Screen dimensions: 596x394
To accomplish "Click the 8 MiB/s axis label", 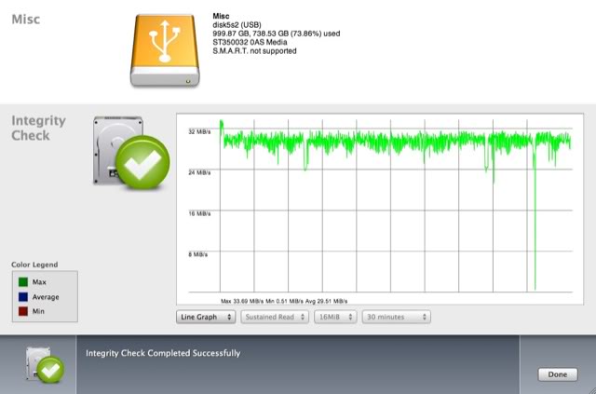I will 198,254.
